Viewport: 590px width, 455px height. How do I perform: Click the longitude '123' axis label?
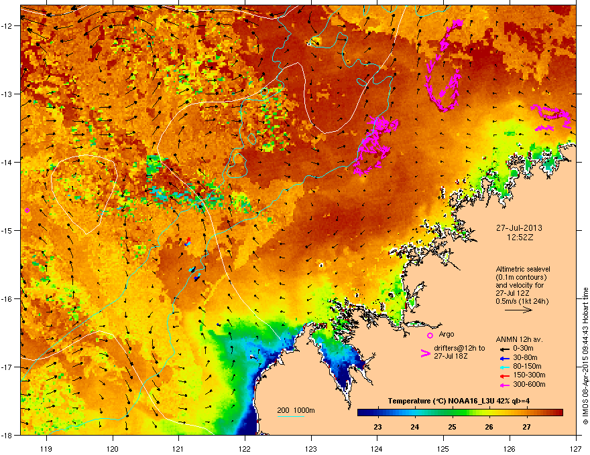(x=311, y=448)
